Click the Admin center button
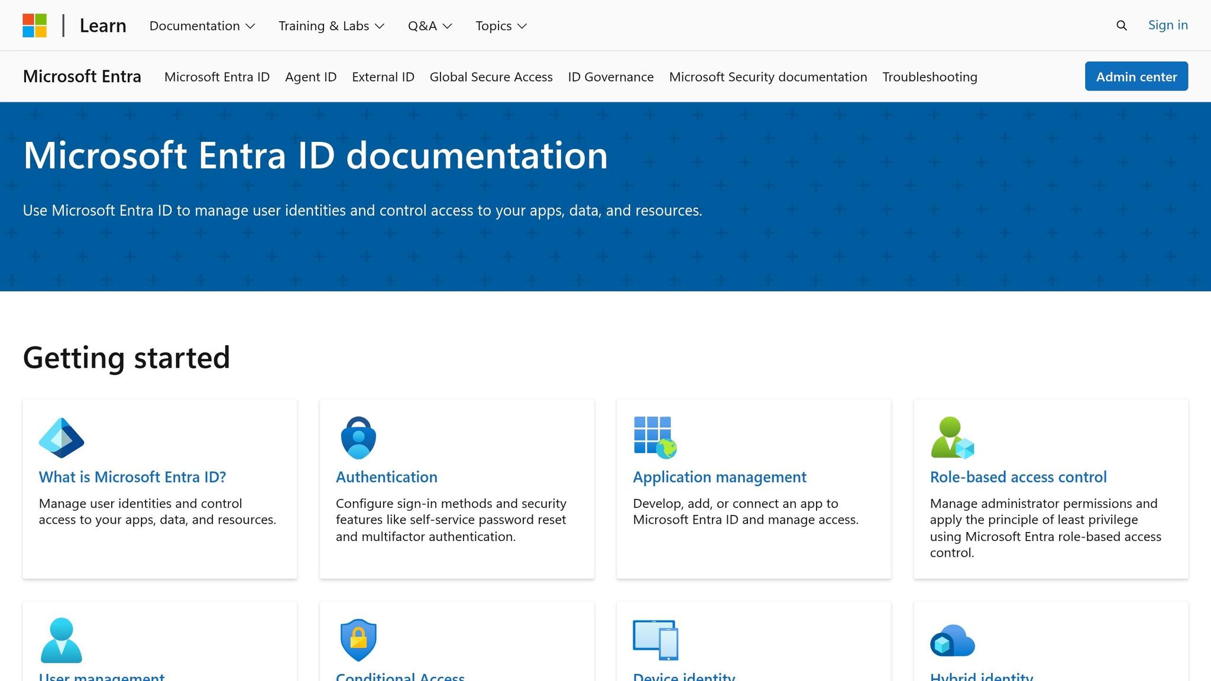 click(x=1136, y=76)
